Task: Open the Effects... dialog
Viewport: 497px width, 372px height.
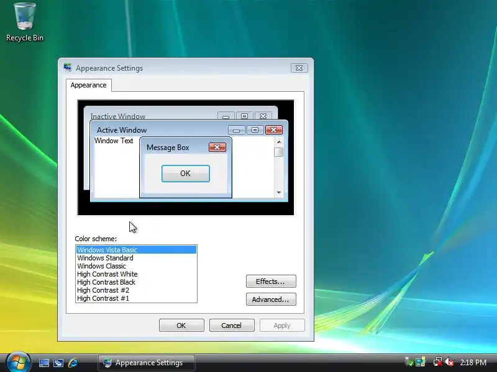Action: click(271, 281)
